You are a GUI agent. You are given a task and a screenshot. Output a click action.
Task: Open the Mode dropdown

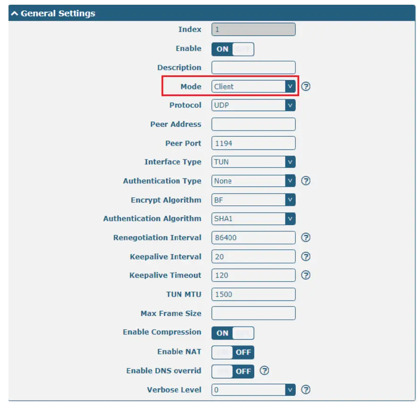253,87
